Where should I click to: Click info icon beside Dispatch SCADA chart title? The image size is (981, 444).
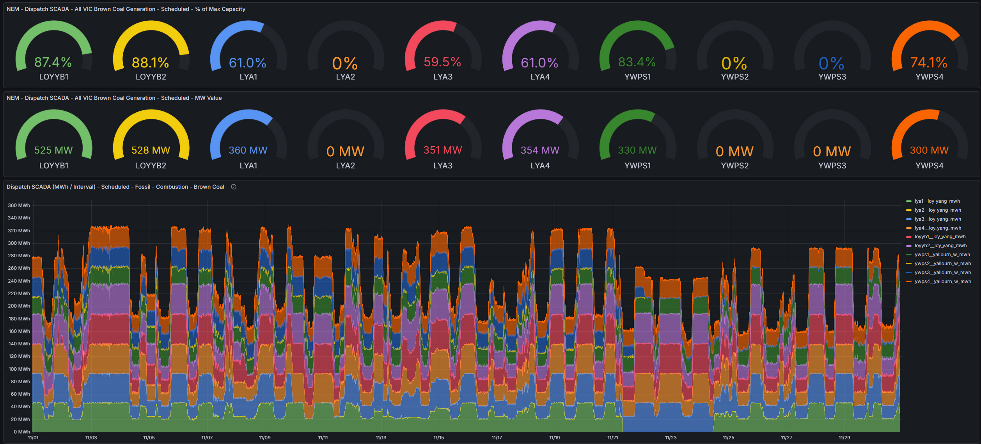pos(234,187)
